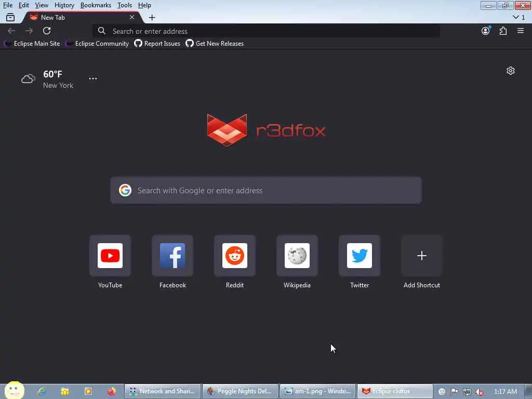532x399 pixels.
Task: Go back with the back arrow
Action: click(11, 31)
